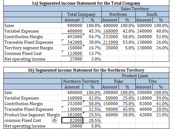
Task: Click the South header cell
Action: (152, 14)
